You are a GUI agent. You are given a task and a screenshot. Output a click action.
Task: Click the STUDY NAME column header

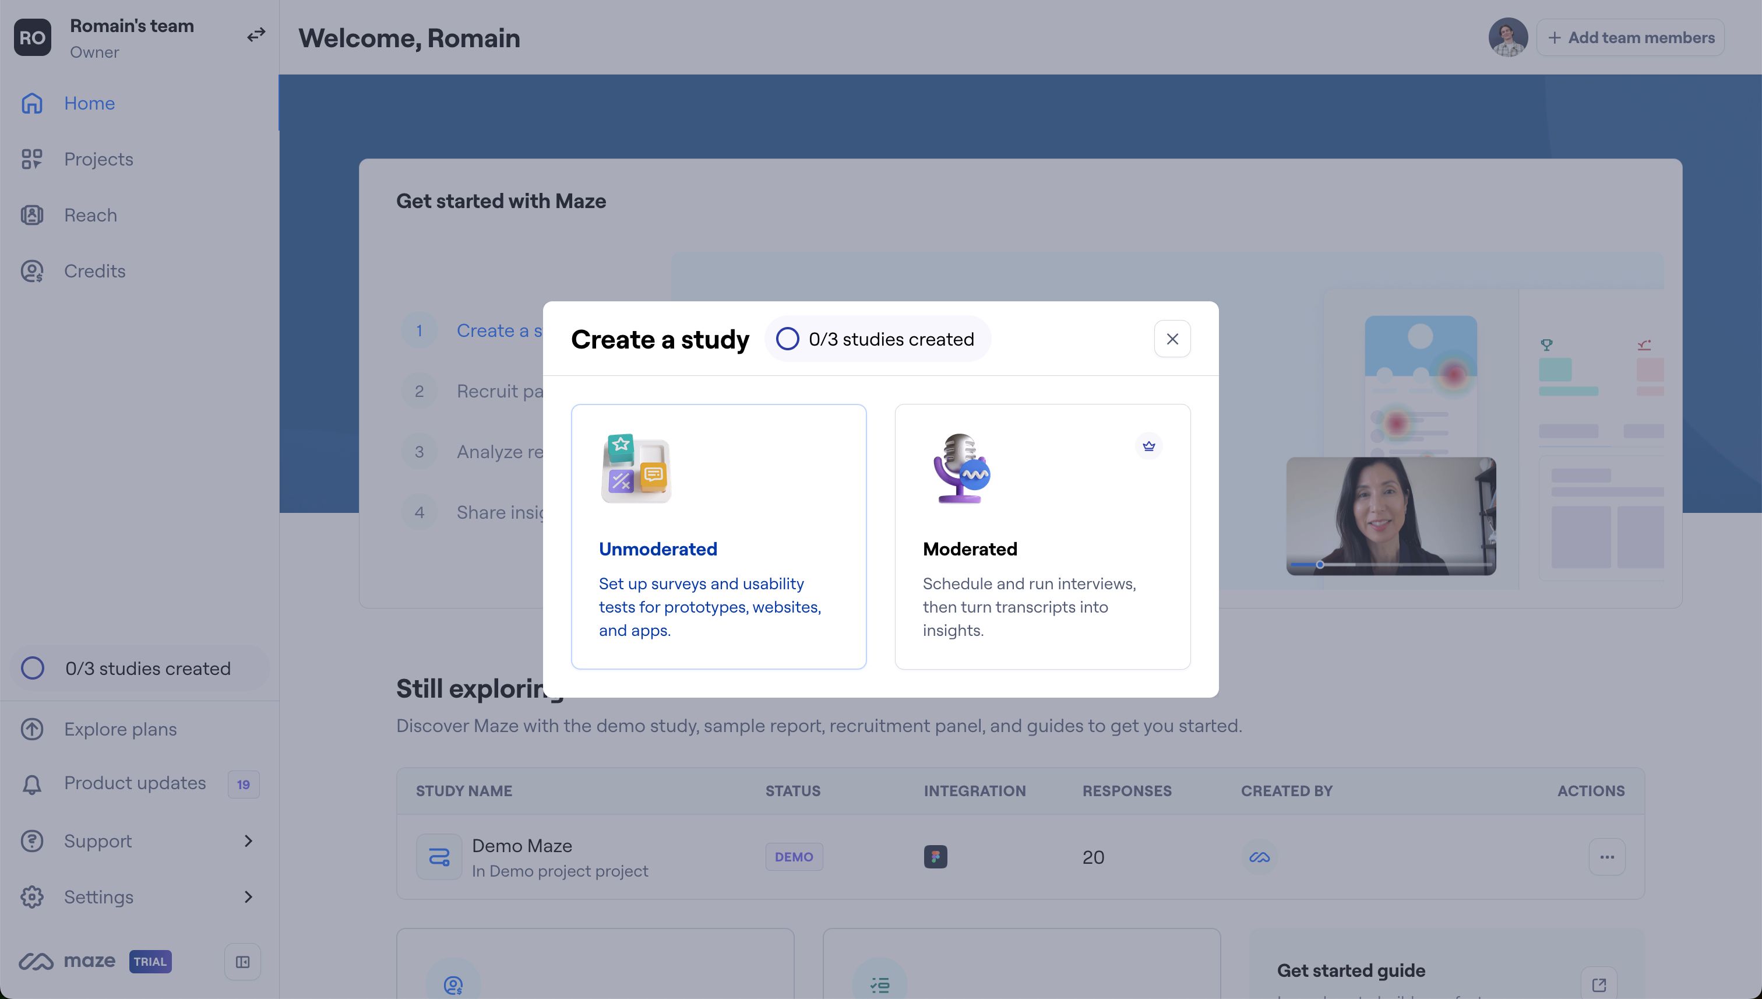pyautogui.click(x=464, y=791)
